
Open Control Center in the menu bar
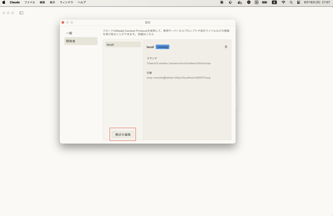coord(299,2)
